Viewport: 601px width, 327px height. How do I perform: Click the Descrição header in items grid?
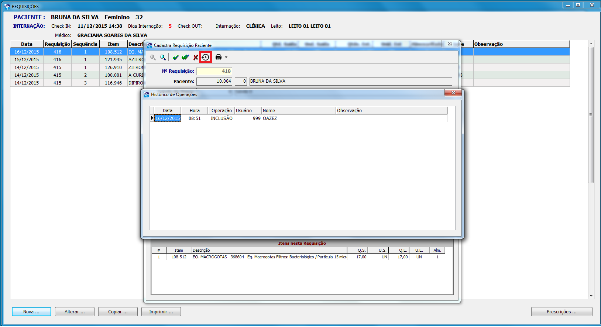[x=269, y=250]
